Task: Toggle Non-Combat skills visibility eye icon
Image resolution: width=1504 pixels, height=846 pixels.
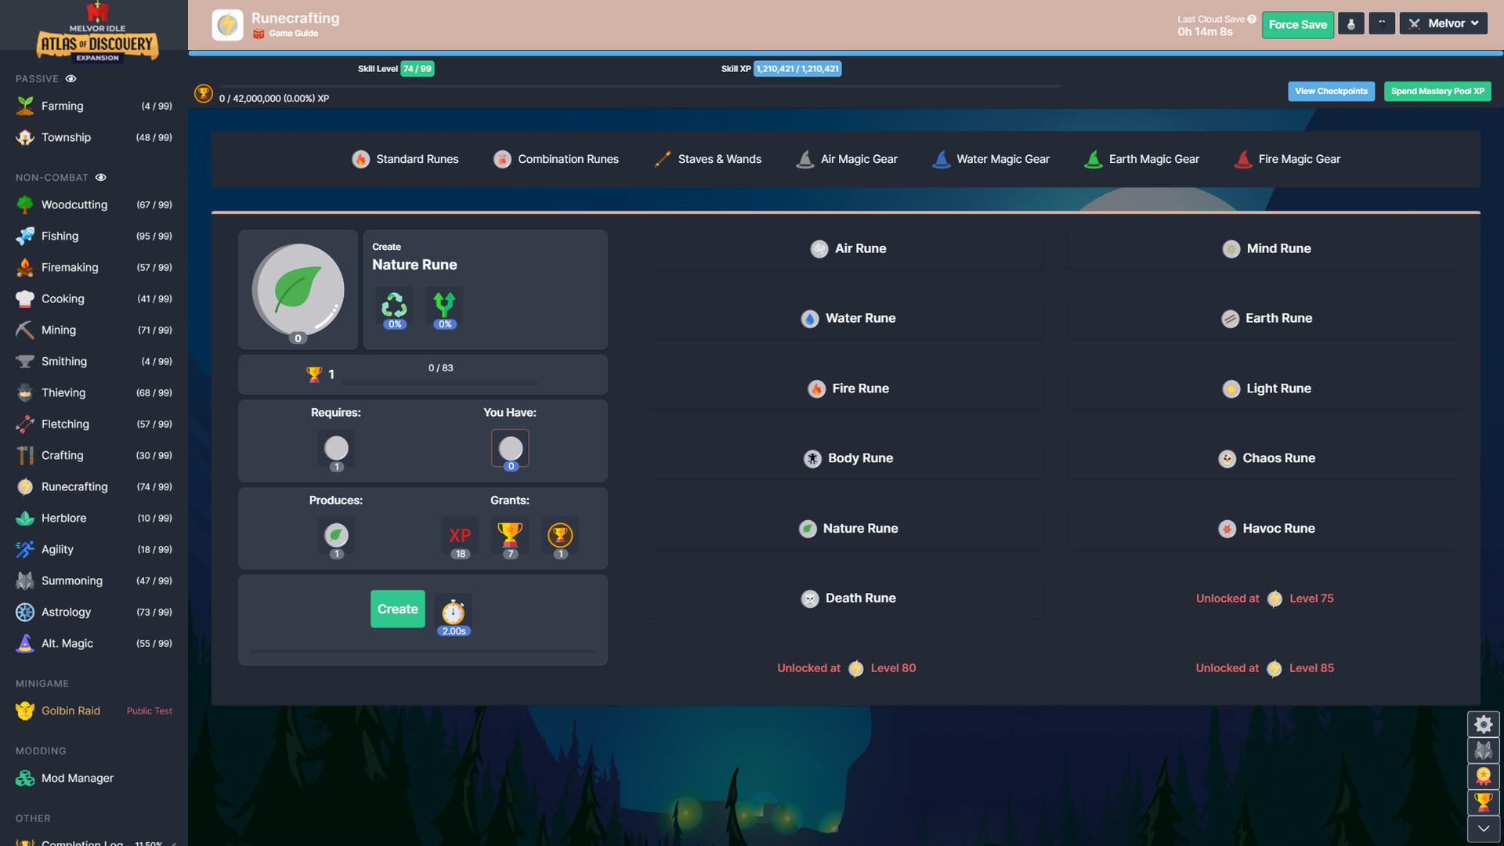Action: [x=103, y=178]
